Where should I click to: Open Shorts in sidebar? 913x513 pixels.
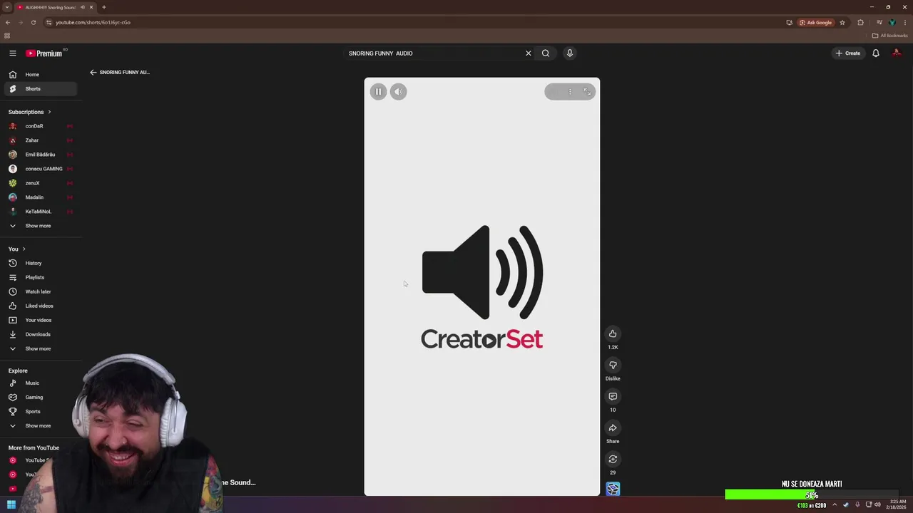(41, 89)
